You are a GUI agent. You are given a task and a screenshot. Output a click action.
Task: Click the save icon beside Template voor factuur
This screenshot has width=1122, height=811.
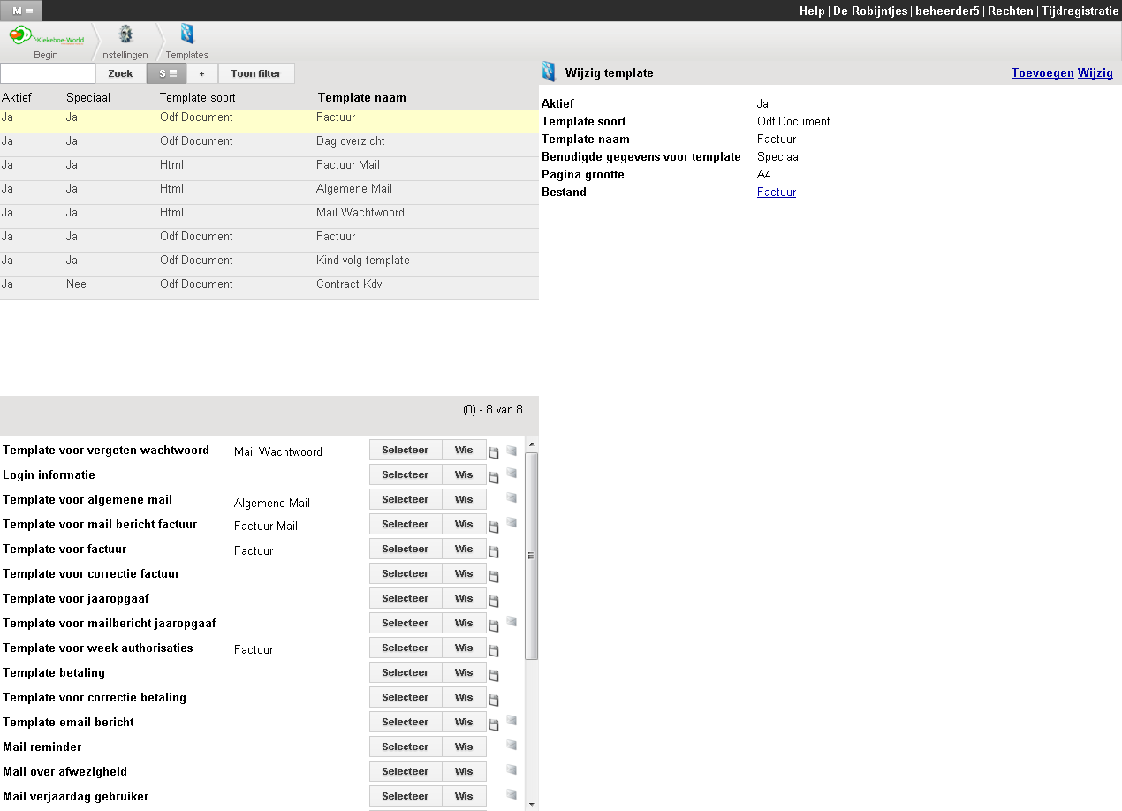[x=494, y=550]
